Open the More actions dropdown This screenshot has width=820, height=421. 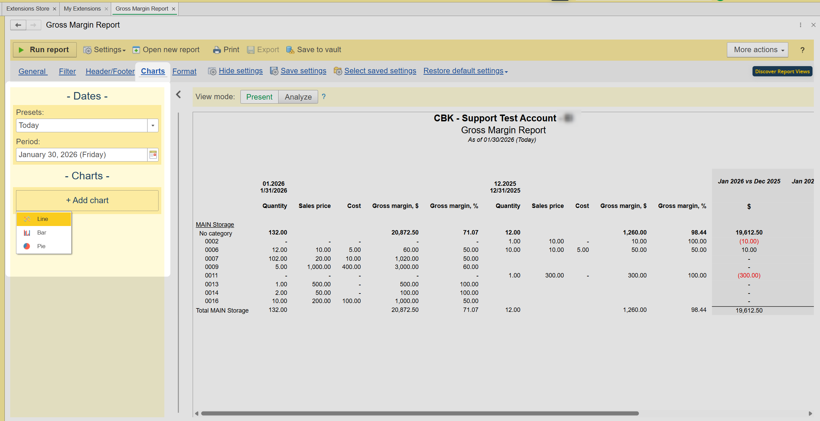[x=757, y=50]
